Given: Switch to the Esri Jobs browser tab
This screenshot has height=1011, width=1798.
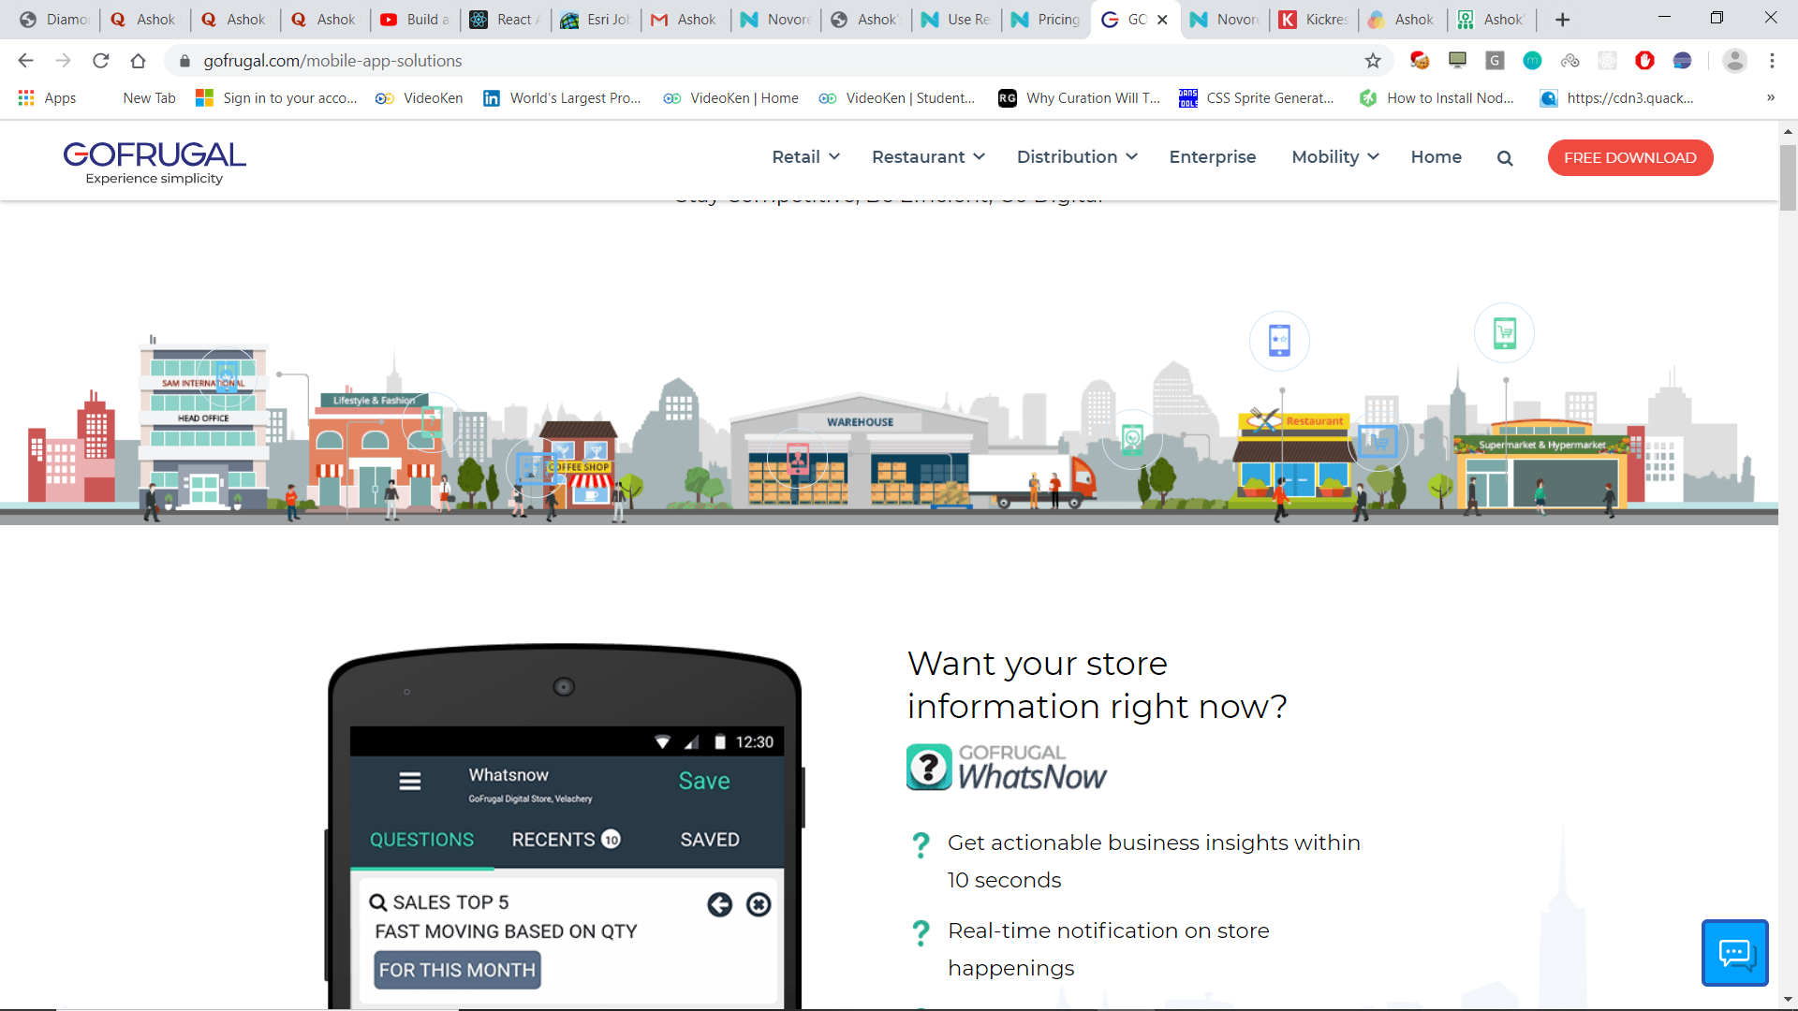Looking at the screenshot, I should [596, 20].
